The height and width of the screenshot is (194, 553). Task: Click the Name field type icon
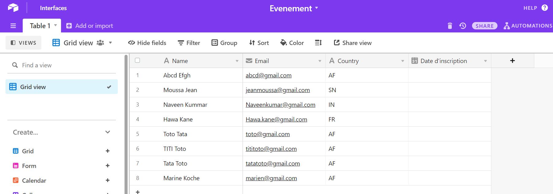167,61
